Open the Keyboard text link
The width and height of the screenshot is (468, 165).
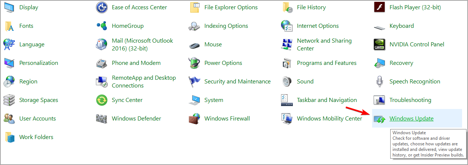(402, 26)
